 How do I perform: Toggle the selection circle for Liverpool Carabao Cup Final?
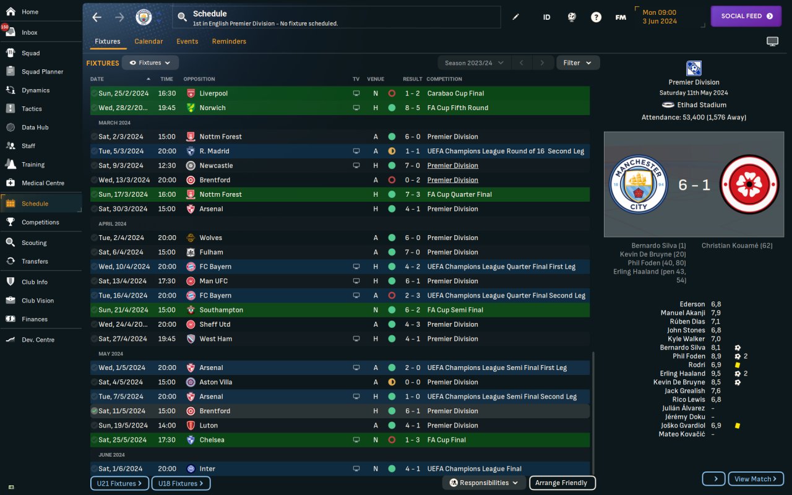(x=94, y=93)
